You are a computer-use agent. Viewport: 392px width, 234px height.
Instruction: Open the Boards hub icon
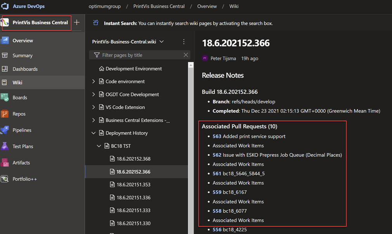coord(5,97)
